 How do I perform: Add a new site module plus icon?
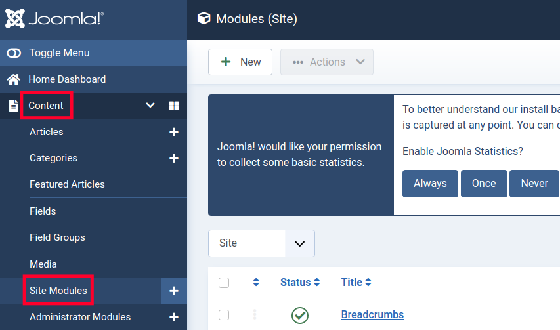tap(174, 291)
